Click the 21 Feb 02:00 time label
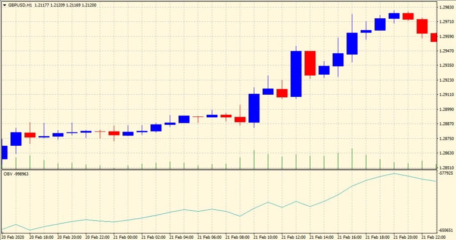 (153, 237)
